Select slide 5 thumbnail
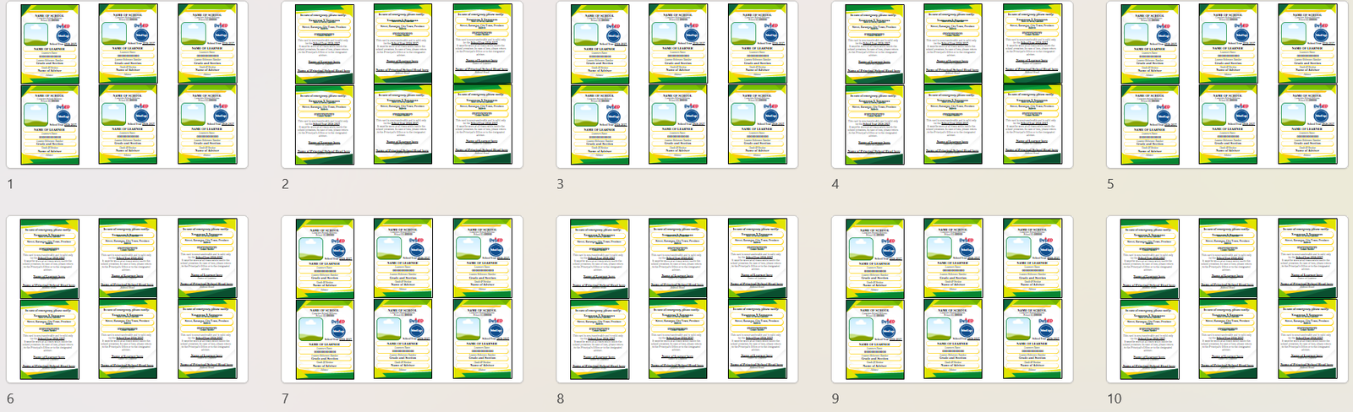1353x412 pixels. pos(1227,84)
